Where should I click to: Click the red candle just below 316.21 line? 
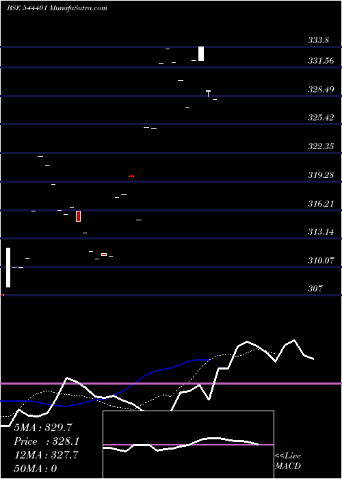click(x=79, y=216)
